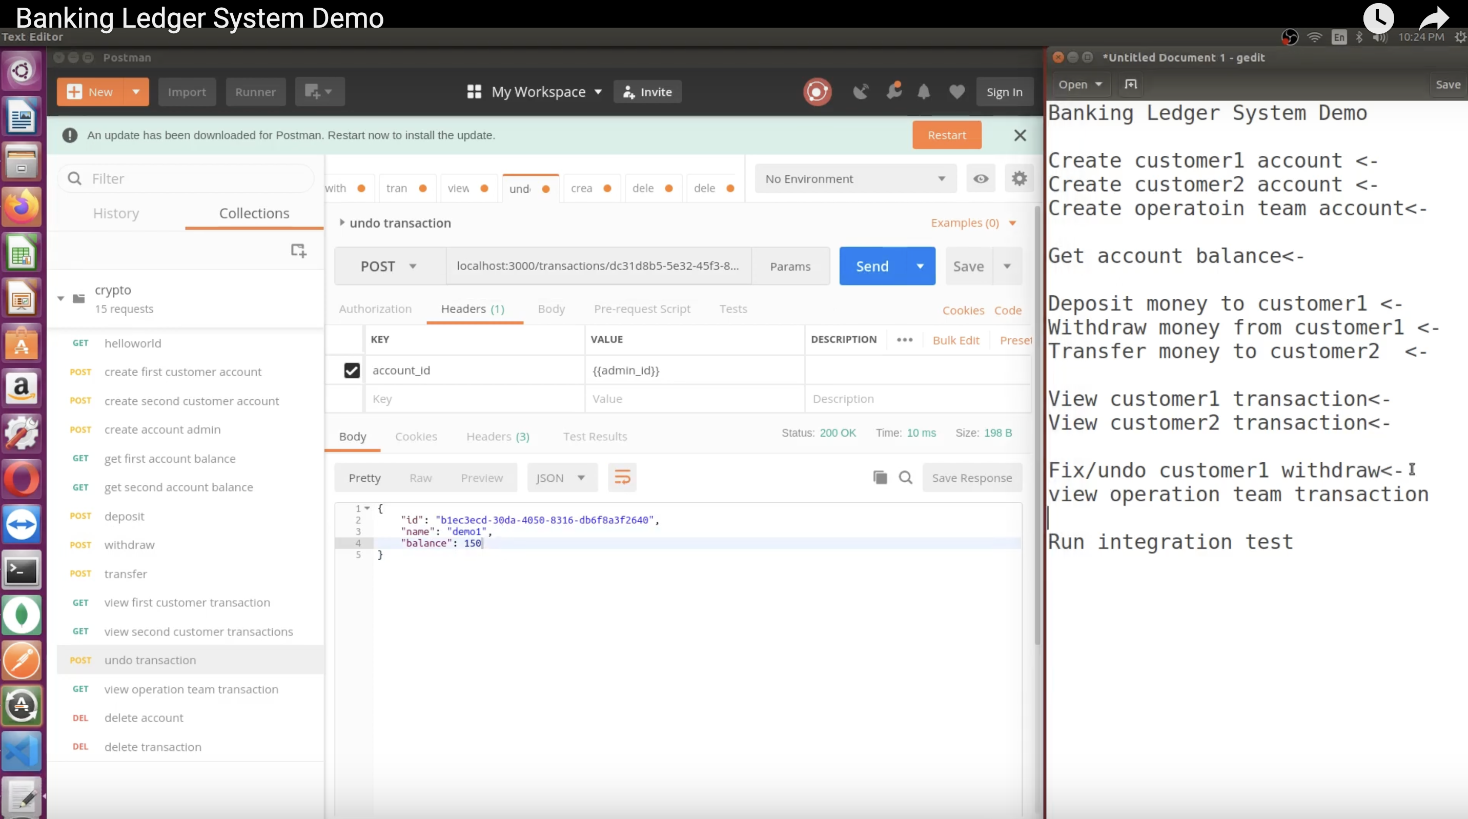Open TeamViewer from the dock
1468x819 pixels.
pyautogui.click(x=22, y=525)
